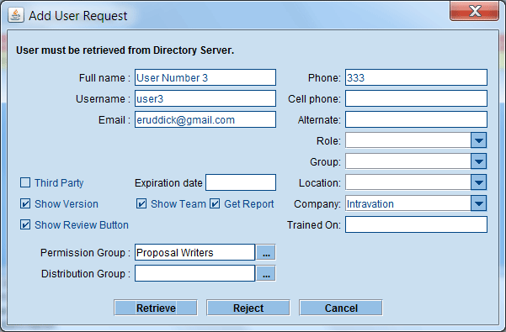This screenshot has width=506, height=332.
Task: Open the Company dropdown showing Intravation
Action: 478,204
